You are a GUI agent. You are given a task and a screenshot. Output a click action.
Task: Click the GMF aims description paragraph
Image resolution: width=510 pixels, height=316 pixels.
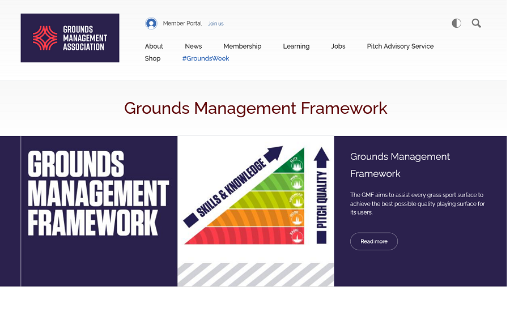pos(417,203)
